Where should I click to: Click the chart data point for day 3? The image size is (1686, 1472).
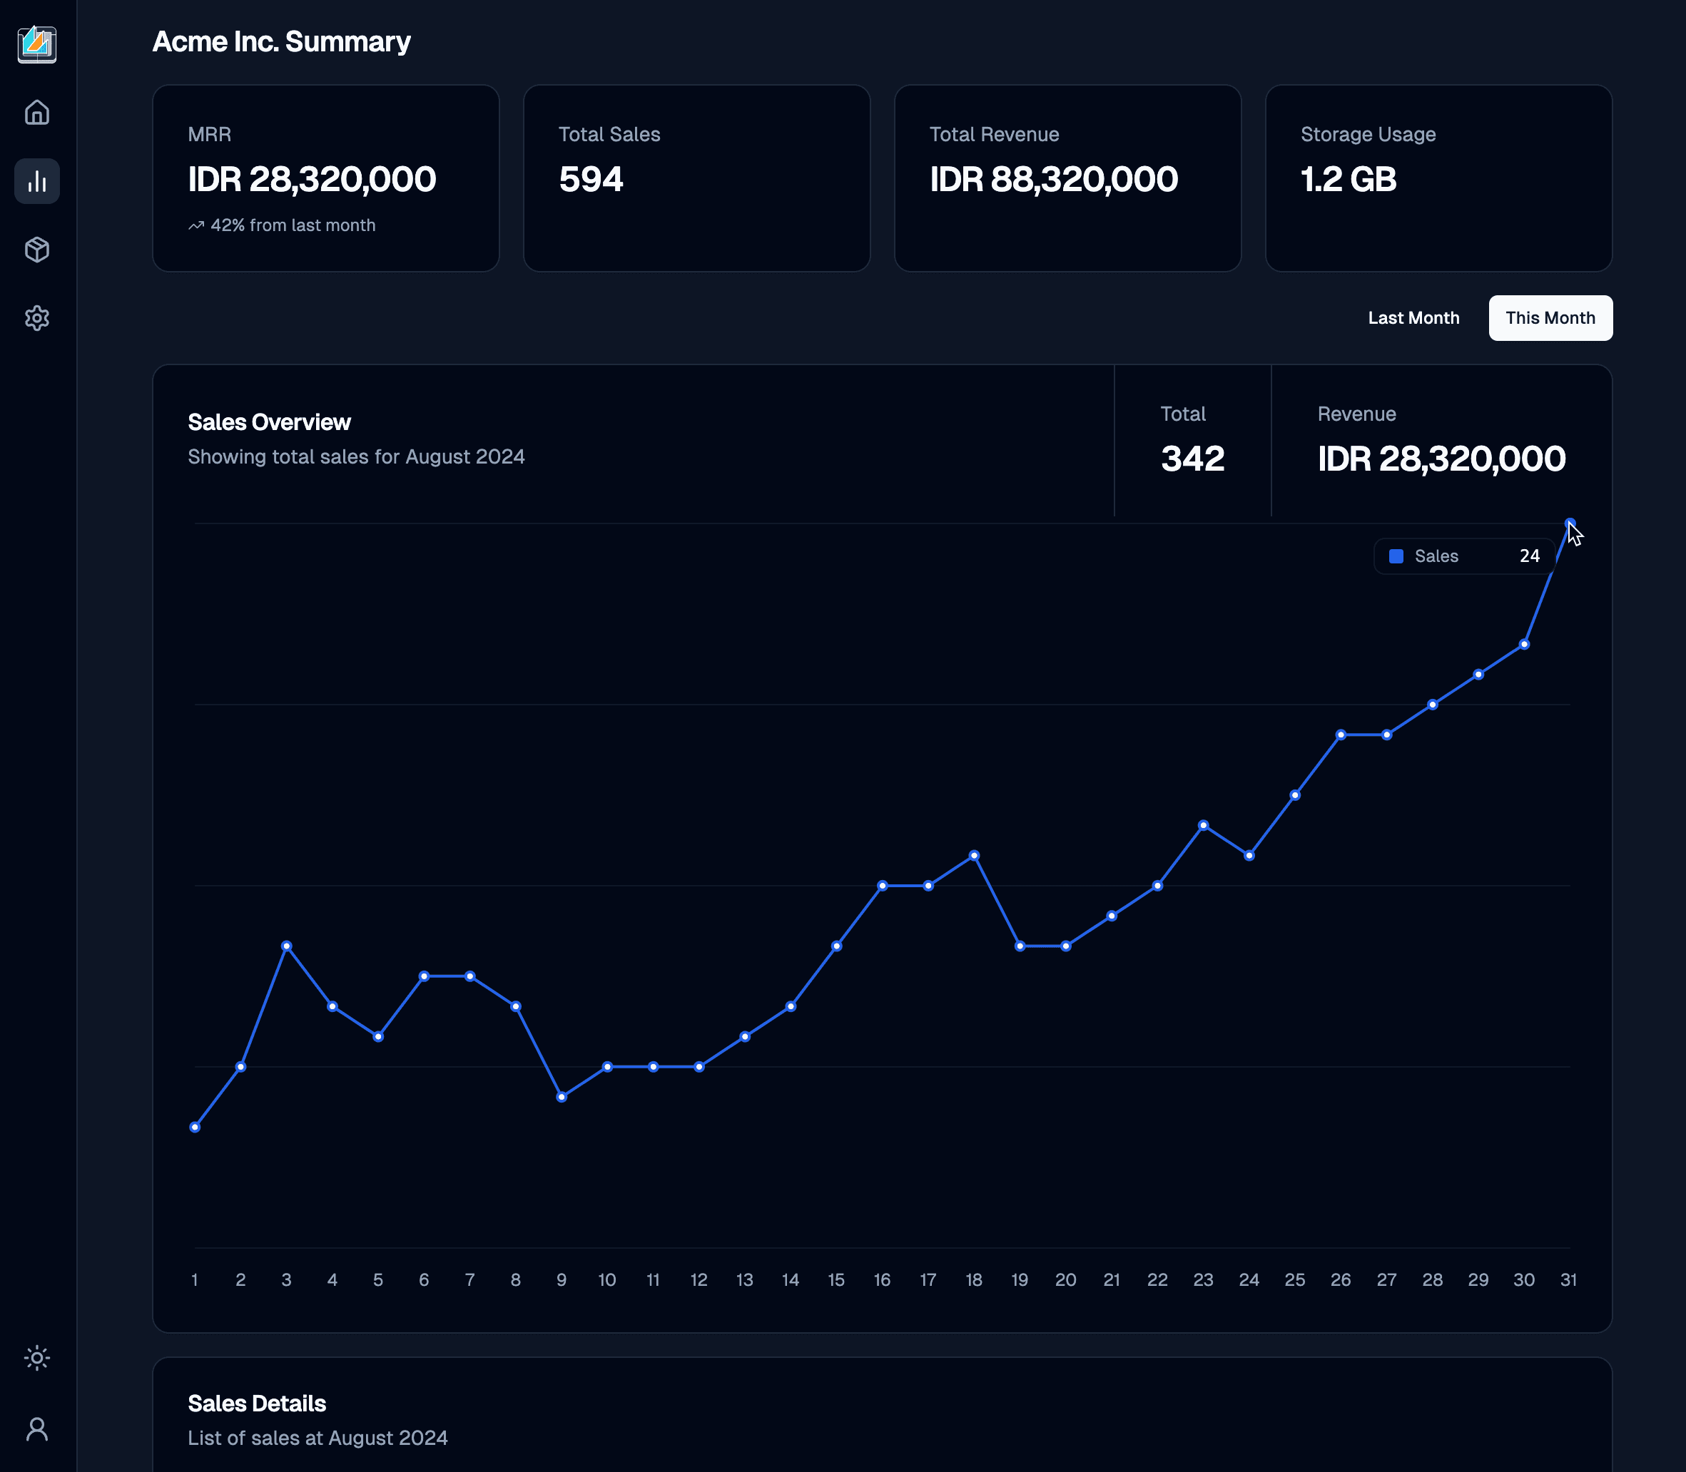[x=287, y=946]
